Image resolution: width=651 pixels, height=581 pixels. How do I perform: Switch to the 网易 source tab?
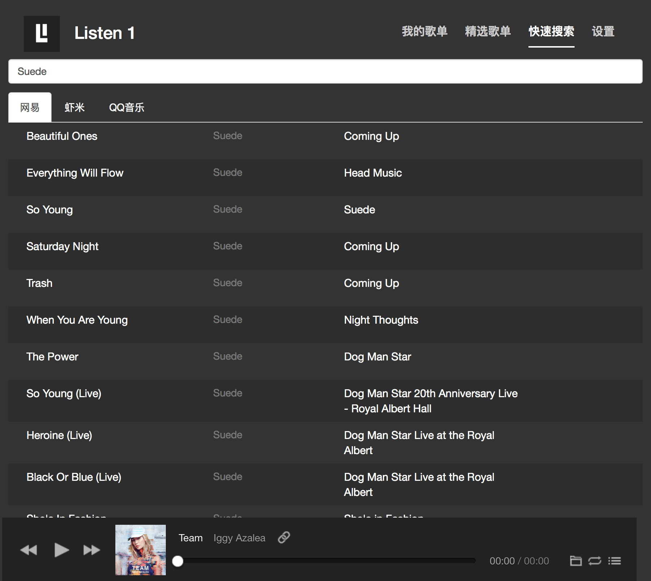coord(30,107)
